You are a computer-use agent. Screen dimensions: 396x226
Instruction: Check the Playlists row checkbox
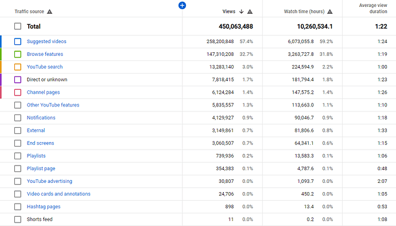[18, 156]
